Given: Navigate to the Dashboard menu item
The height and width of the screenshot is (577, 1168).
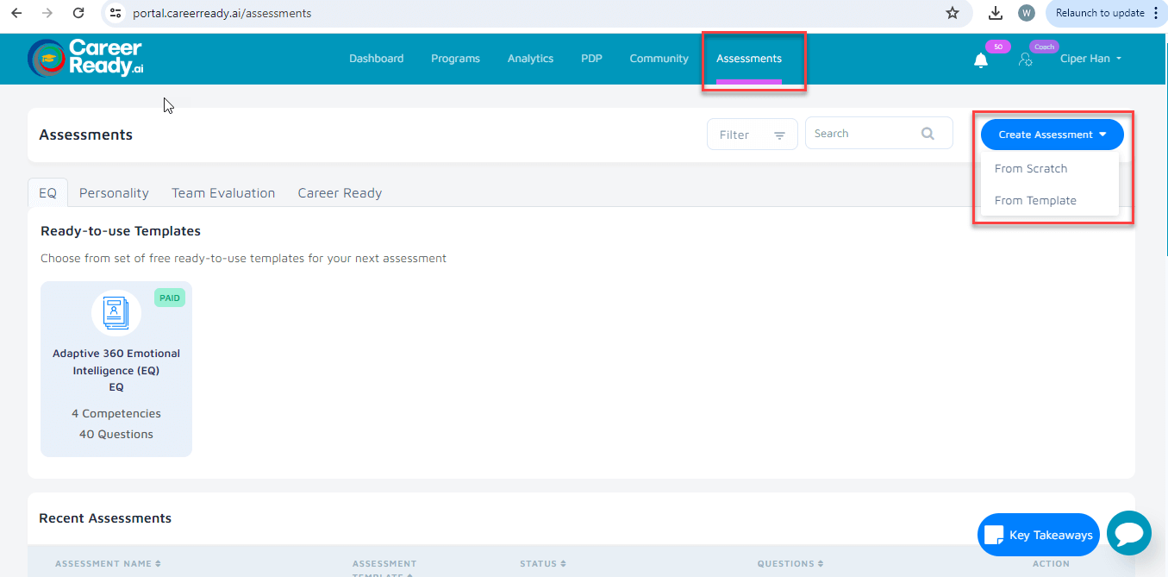Looking at the screenshot, I should point(376,58).
